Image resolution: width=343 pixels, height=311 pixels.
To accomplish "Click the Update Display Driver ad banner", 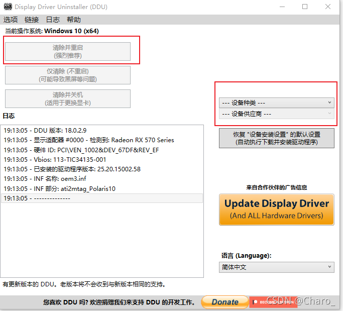I will tap(277, 210).
